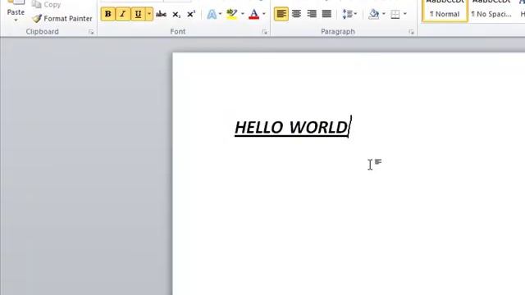Click Copy command
525x295 pixels.
tap(46, 5)
